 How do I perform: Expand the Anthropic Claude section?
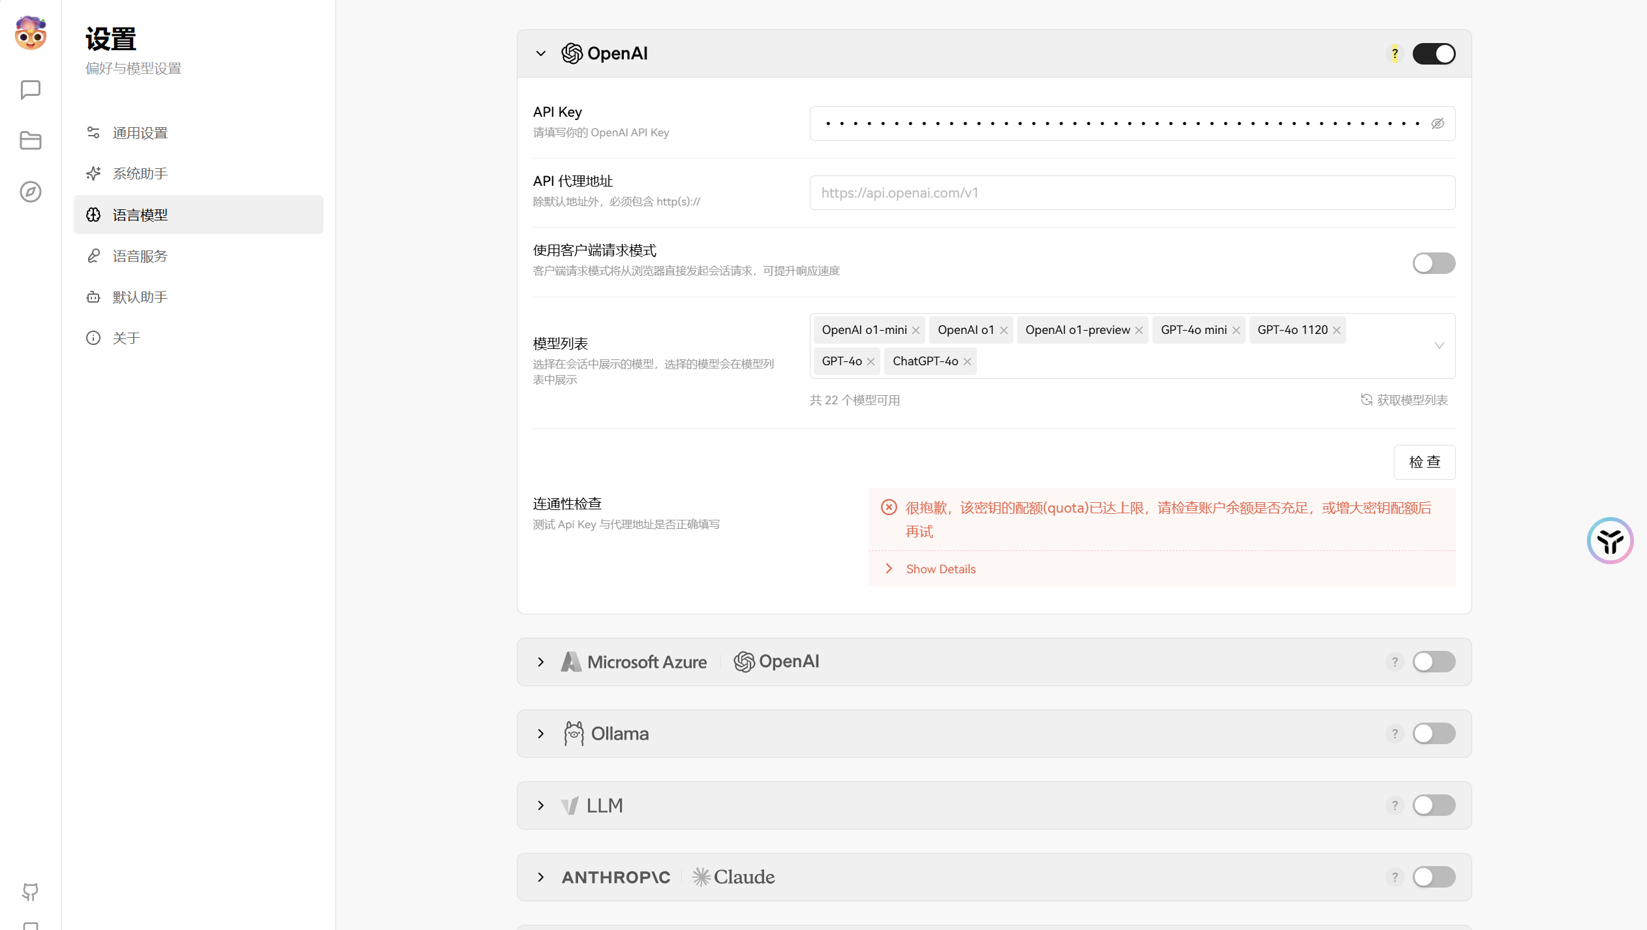pyautogui.click(x=541, y=877)
